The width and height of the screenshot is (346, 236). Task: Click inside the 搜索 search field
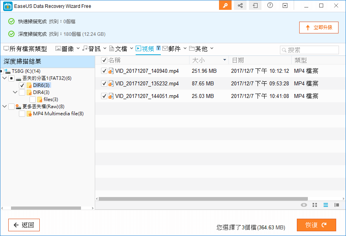(311, 50)
